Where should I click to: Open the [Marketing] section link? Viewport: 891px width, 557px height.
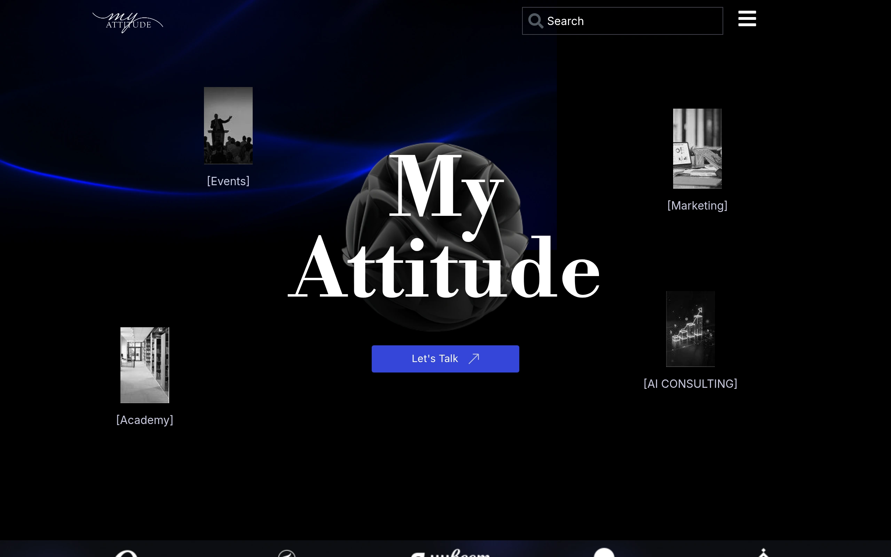(x=697, y=205)
